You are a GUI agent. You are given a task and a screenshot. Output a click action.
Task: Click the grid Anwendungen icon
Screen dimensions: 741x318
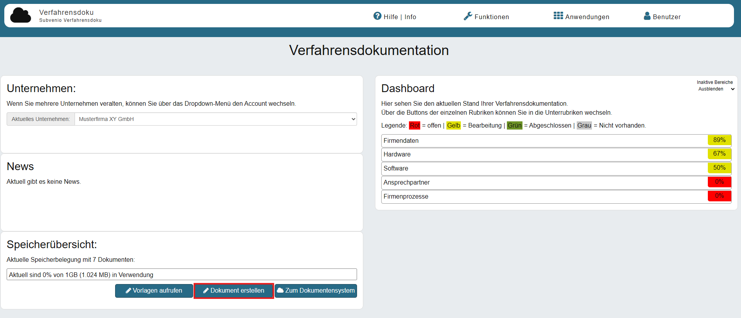[558, 16]
